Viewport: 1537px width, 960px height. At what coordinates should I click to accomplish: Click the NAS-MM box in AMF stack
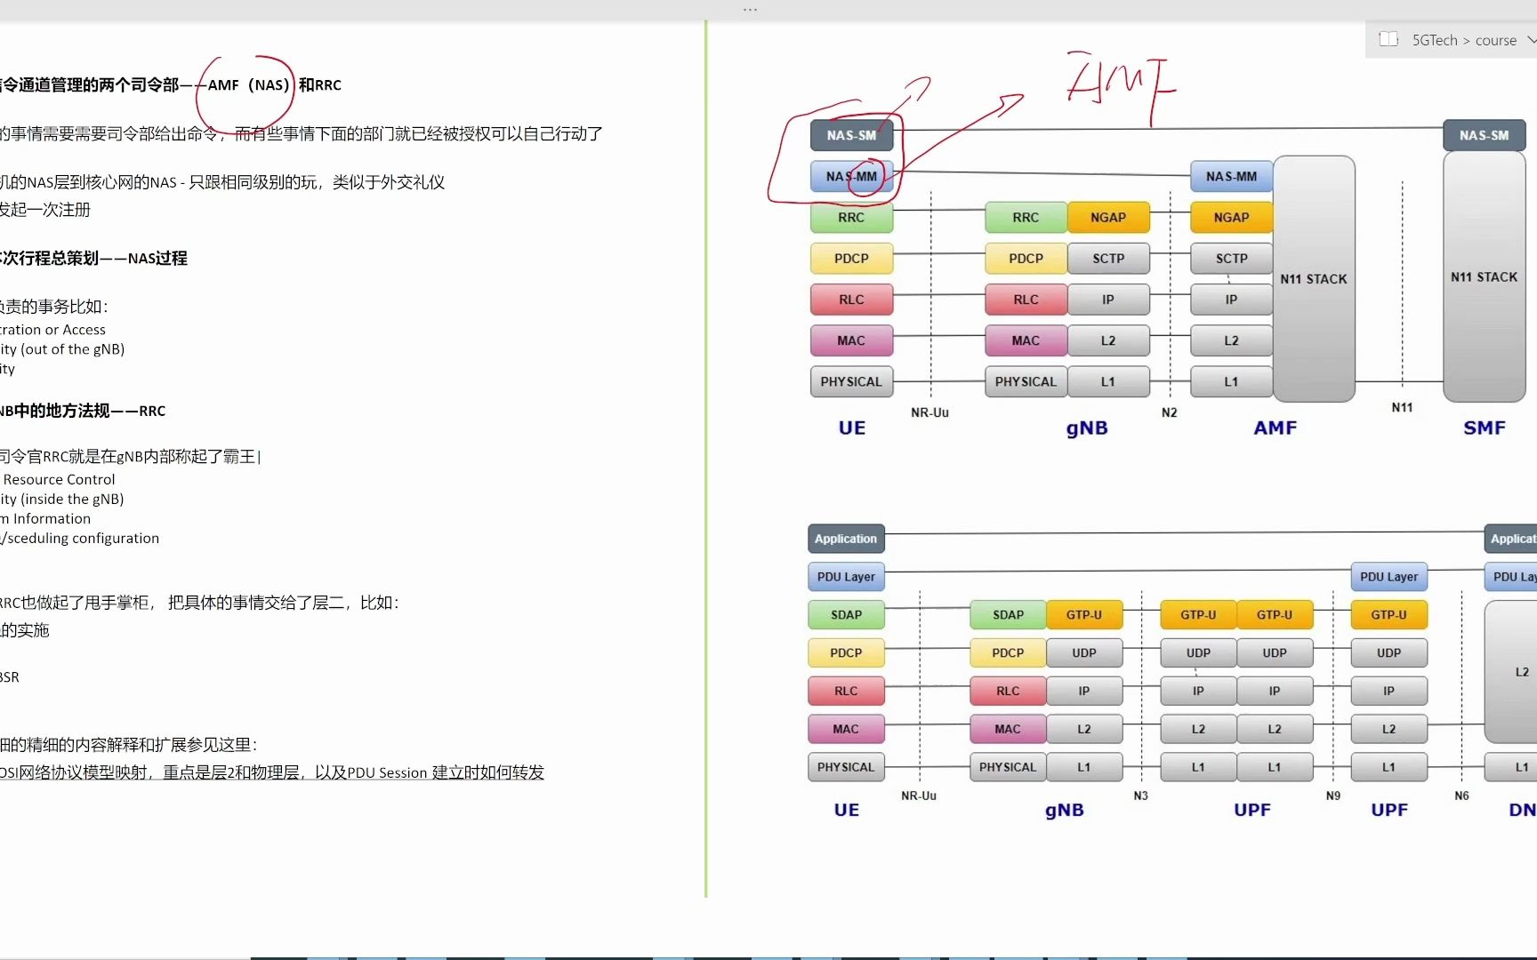click(x=1231, y=176)
